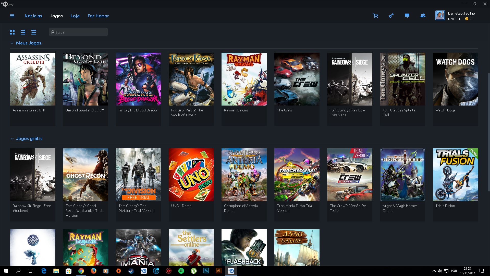This screenshot has height=276, width=490.
Task: Click the key icon to activate a product
Action: [391, 16]
